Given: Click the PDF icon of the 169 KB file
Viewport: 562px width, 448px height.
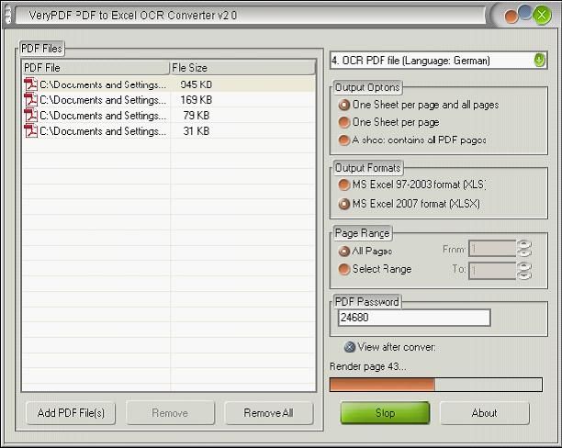Looking at the screenshot, I should pos(31,100).
